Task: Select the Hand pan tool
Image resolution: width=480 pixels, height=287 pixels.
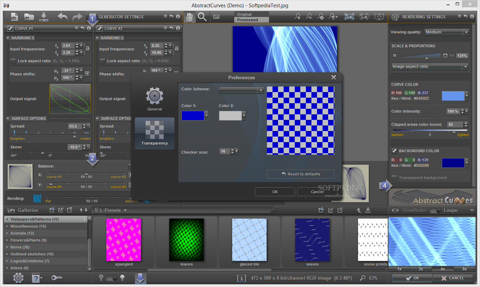Action: click(189, 17)
